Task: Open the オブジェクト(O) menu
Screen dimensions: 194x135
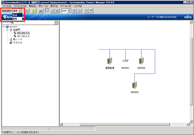Action: [20, 6]
